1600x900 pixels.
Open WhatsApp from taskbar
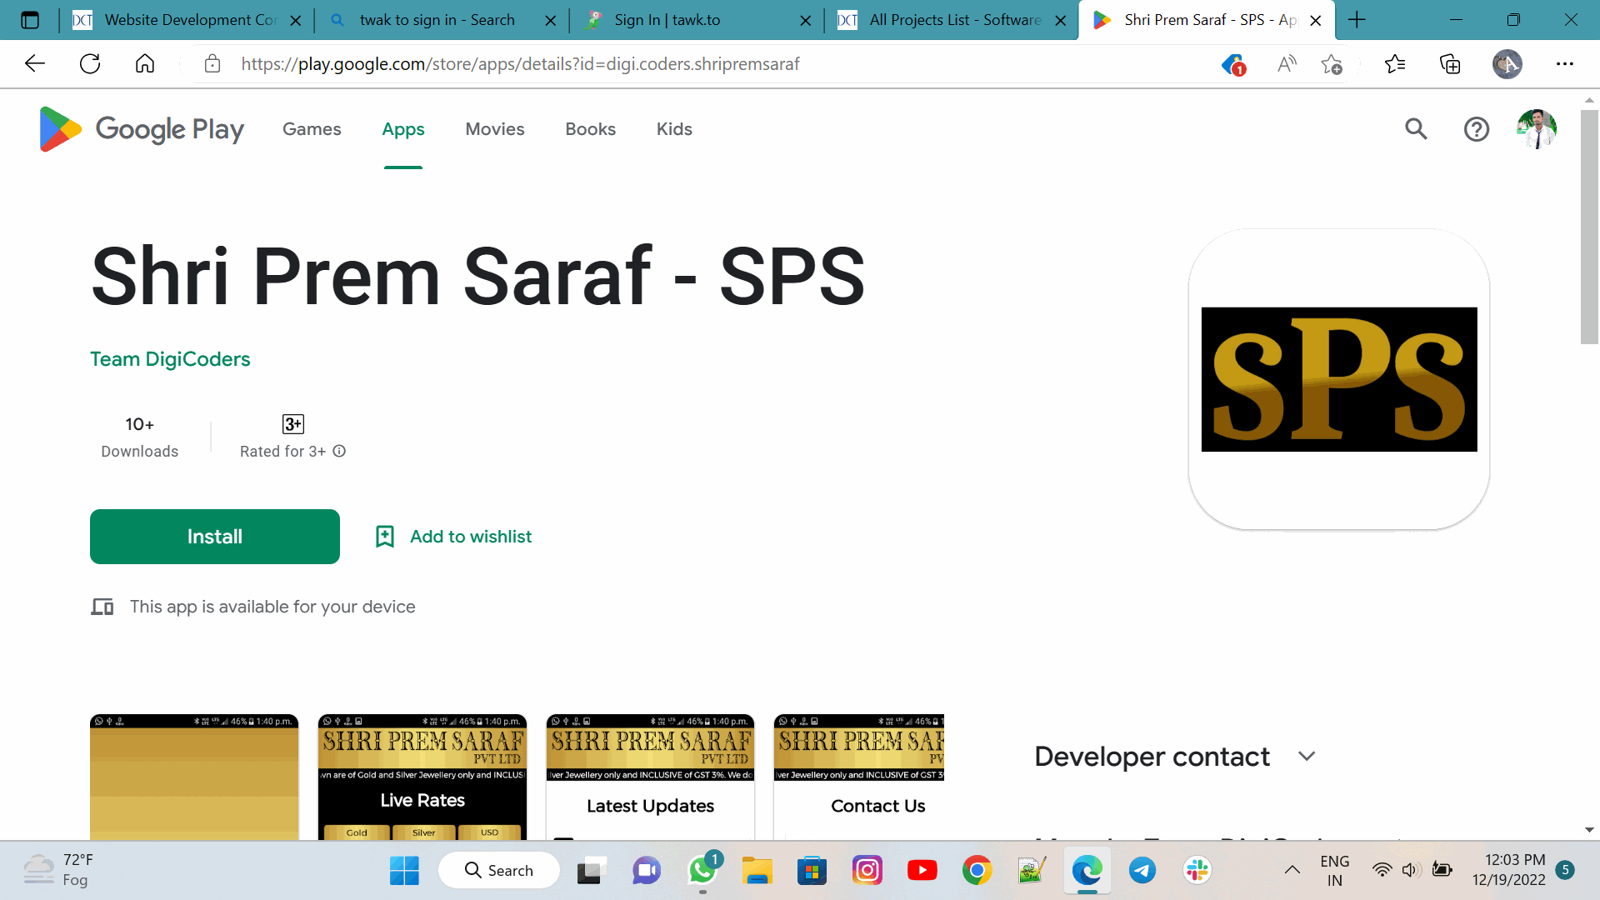[x=702, y=871]
